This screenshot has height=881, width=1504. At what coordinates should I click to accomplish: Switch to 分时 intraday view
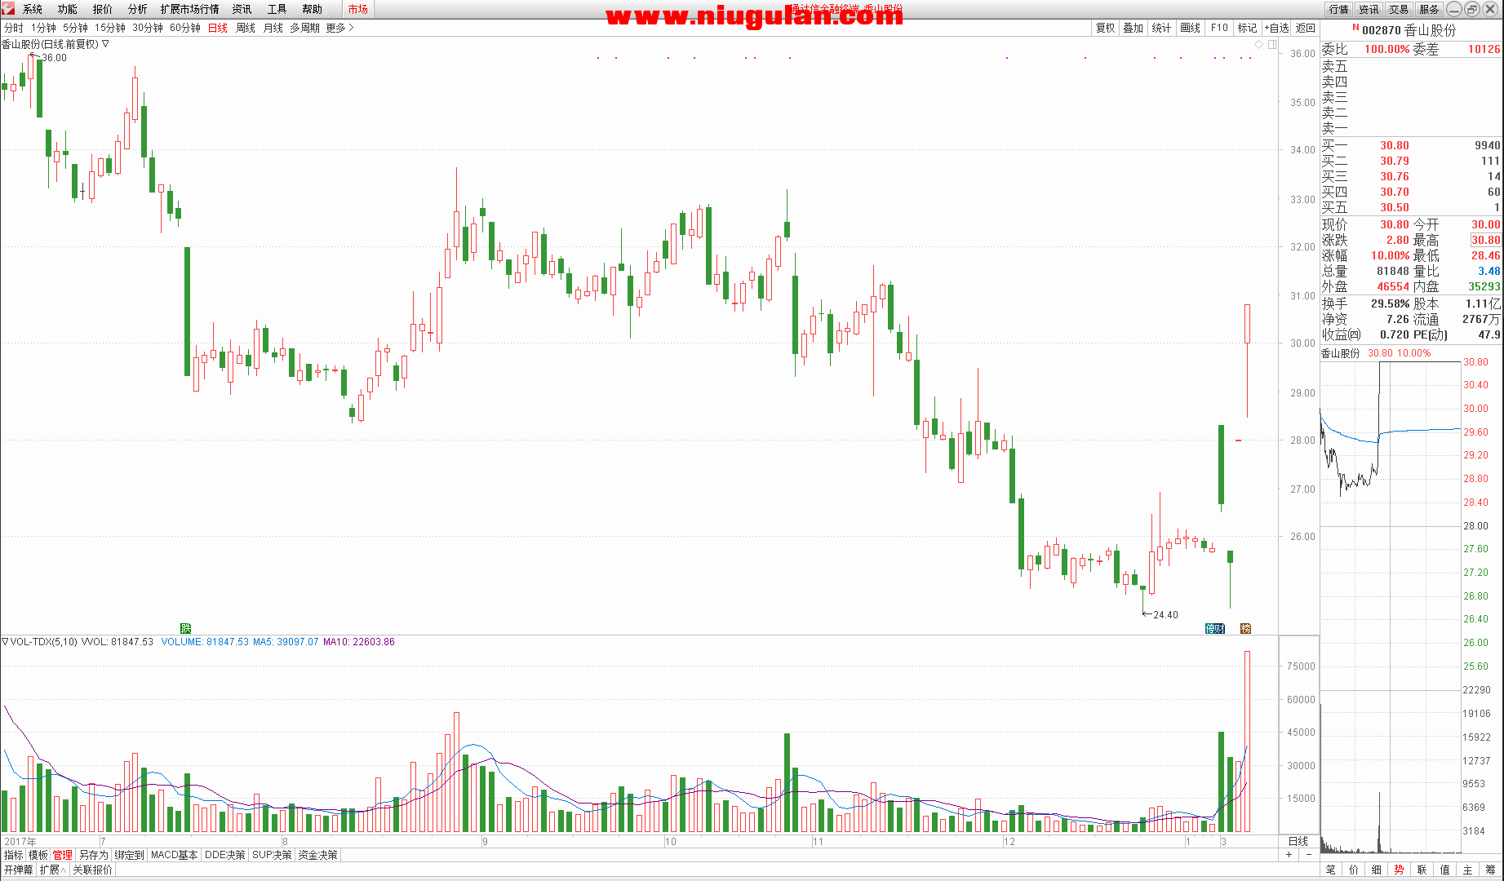click(14, 28)
